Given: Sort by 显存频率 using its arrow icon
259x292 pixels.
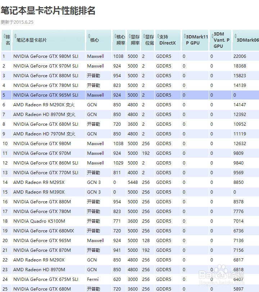Looking at the screenshot, I should [130, 36].
